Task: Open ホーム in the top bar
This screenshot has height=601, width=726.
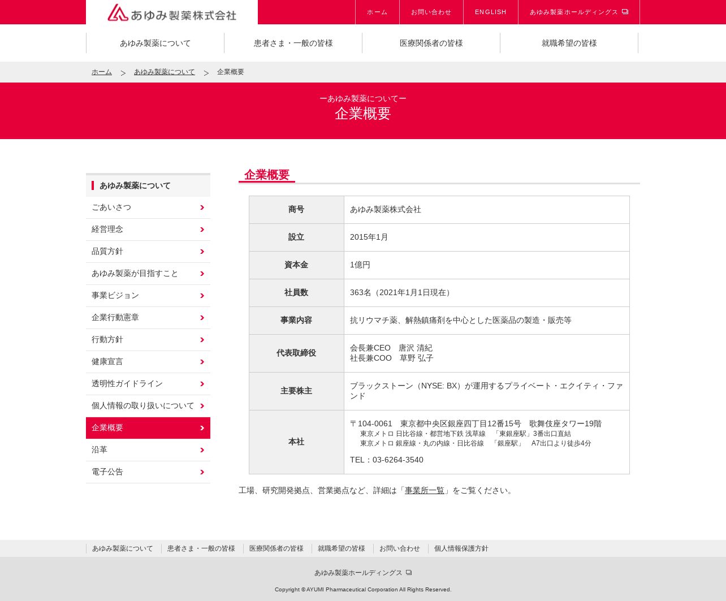Action: pos(377,12)
